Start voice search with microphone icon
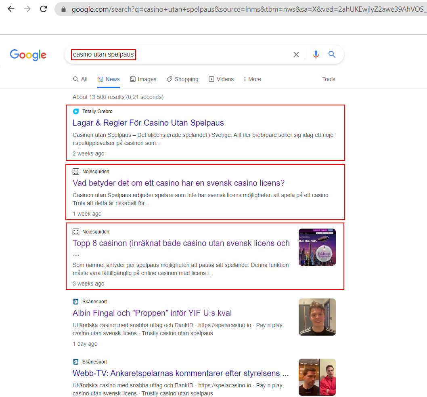The height and width of the screenshot is (397, 427). pyautogui.click(x=316, y=55)
